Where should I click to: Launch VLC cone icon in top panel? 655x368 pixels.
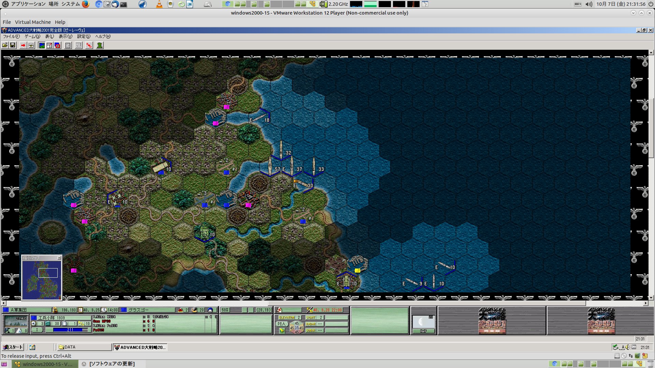(x=159, y=4)
